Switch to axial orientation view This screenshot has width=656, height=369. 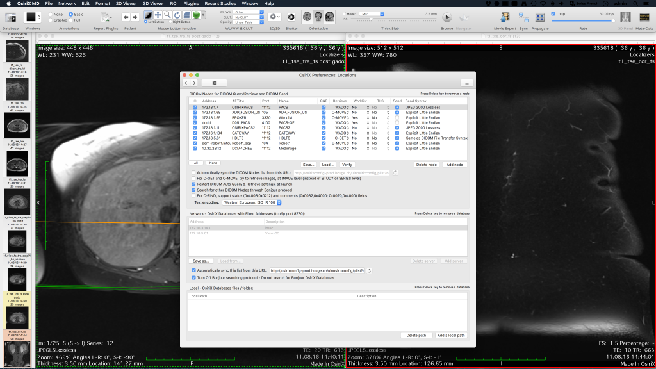tap(307, 17)
